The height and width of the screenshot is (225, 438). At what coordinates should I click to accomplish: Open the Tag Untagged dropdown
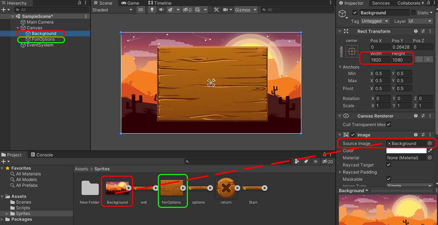tap(375, 21)
